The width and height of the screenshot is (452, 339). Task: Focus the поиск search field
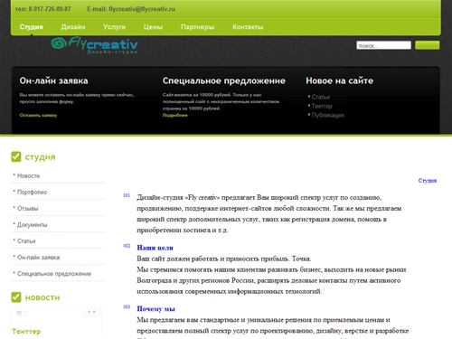383,45
